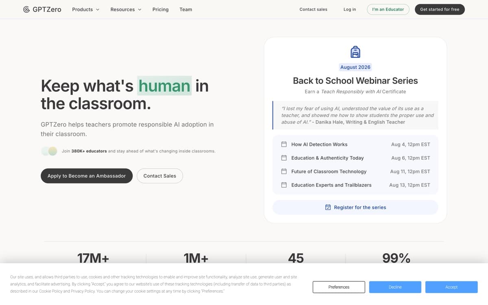
Task: Click calendar icon beside Education & Authenticity Today
Action: pos(284,158)
